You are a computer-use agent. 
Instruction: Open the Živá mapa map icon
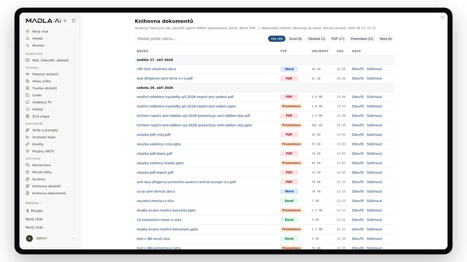[28, 116]
